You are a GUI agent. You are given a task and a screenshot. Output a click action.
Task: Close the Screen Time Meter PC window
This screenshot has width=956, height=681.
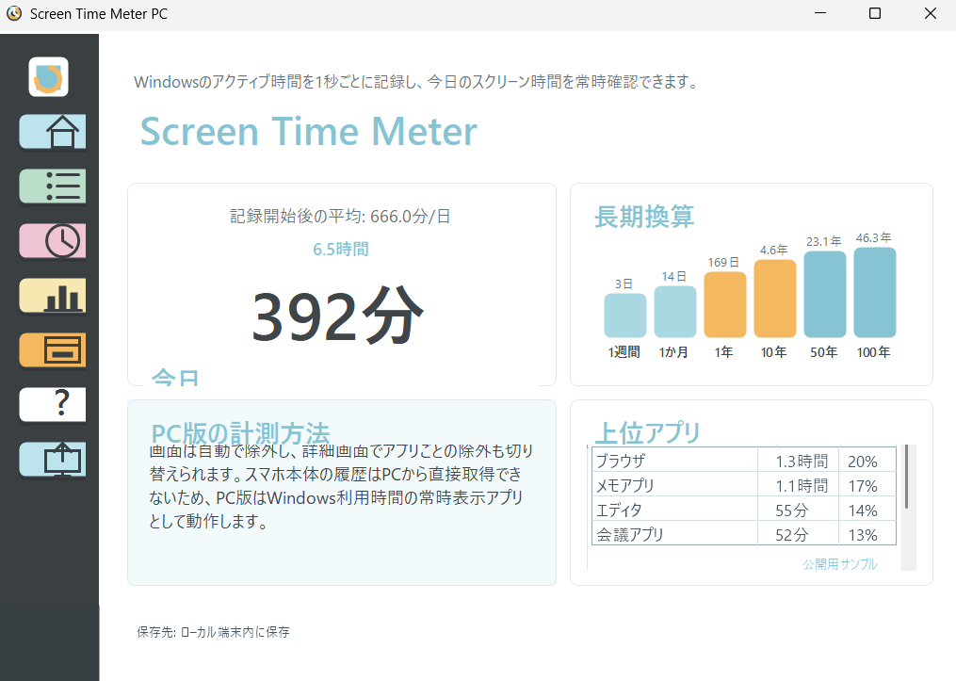931,13
